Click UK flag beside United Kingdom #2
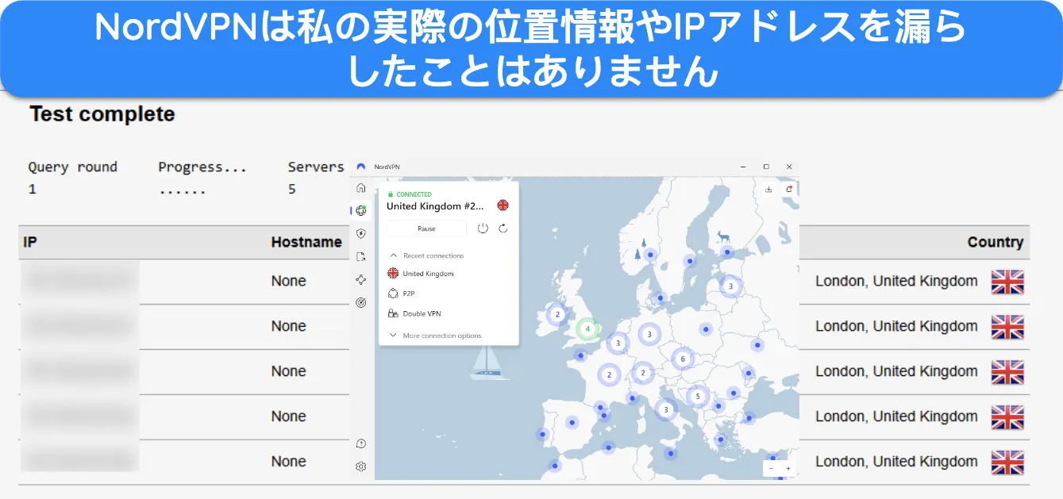The width and height of the screenshot is (1063, 499). click(503, 205)
